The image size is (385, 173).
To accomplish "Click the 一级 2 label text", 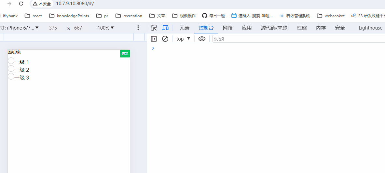I will [21, 70].
